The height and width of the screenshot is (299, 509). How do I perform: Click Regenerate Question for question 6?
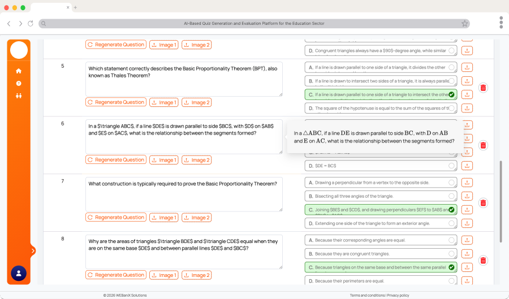[115, 160]
